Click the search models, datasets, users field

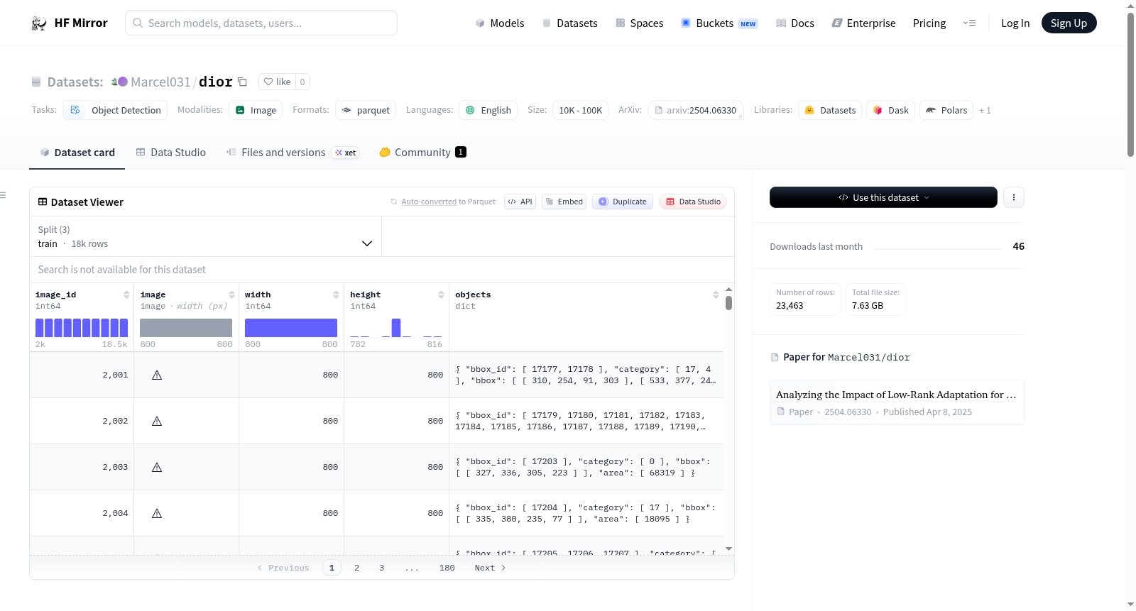coord(261,23)
